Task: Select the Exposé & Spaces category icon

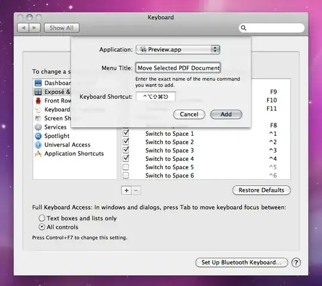Action: (x=38, y=92)
